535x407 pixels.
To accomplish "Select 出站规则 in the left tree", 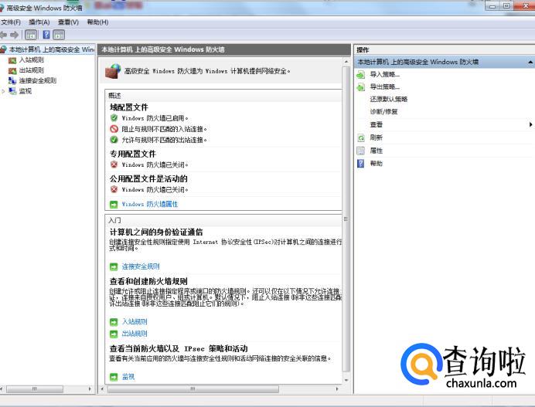I will [32, 70].
